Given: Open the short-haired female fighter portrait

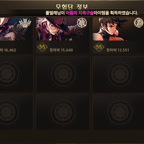Looking at the screenshot, I should [118, 29].
